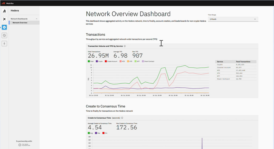Click info icon beside Transaction Volume and TPS title

coord(125,46)
